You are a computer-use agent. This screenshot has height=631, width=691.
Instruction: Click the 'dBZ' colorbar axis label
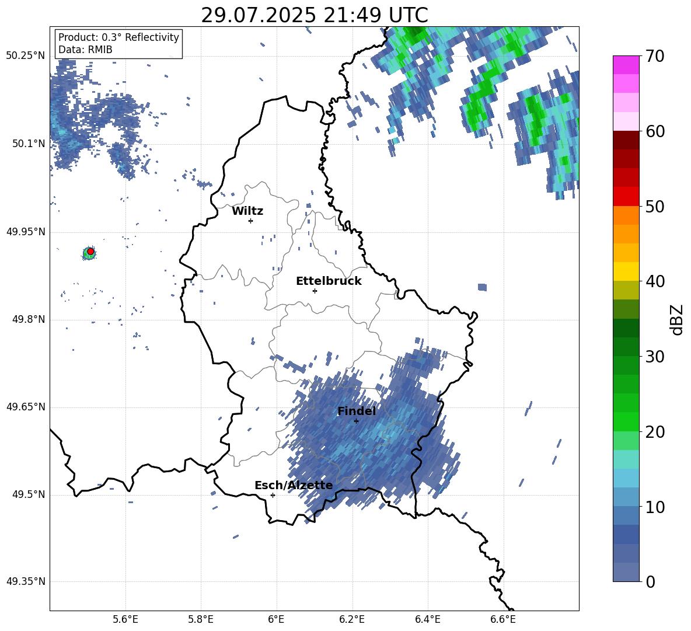coord(676,319)
